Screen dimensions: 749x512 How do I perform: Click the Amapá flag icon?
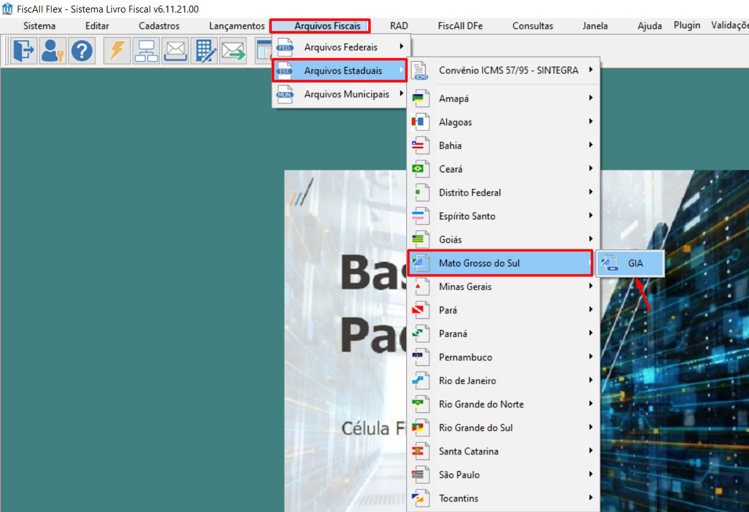[x=421, y=98]
